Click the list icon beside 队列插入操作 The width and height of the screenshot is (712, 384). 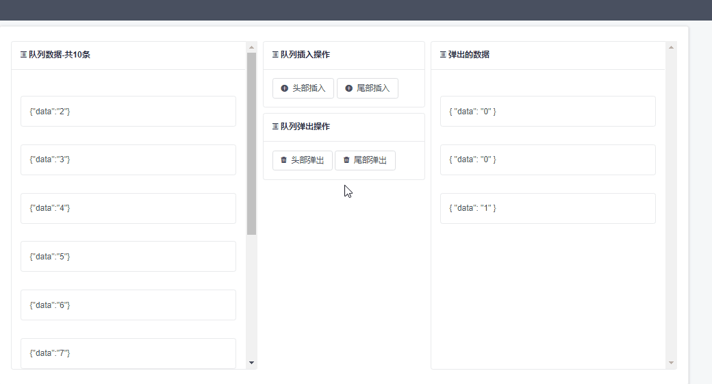275,55
